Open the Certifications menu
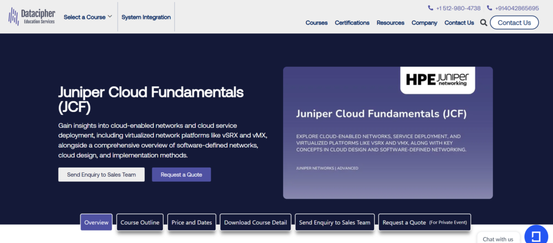This screenshot has height=243, width=553. click(352, 23)
